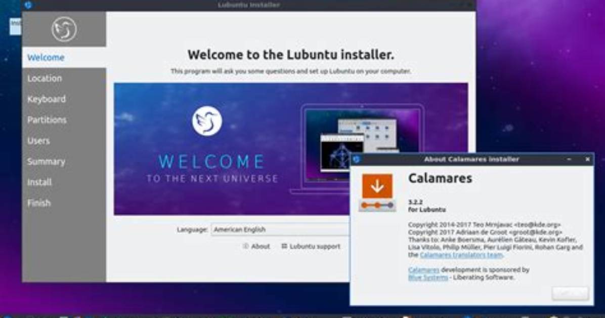Image resolution: width=605 pixels, height=318 pixels.
Task: Jump to the Install step
Action: (64, 182)
